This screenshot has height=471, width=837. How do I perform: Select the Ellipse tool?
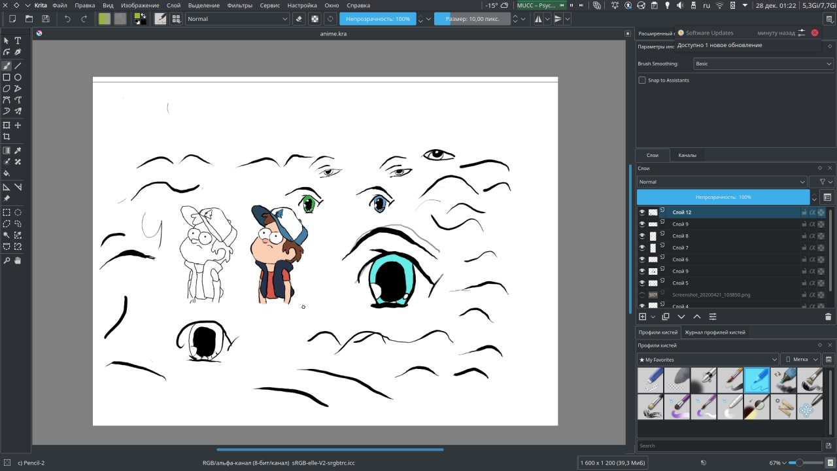click(18, 77)
